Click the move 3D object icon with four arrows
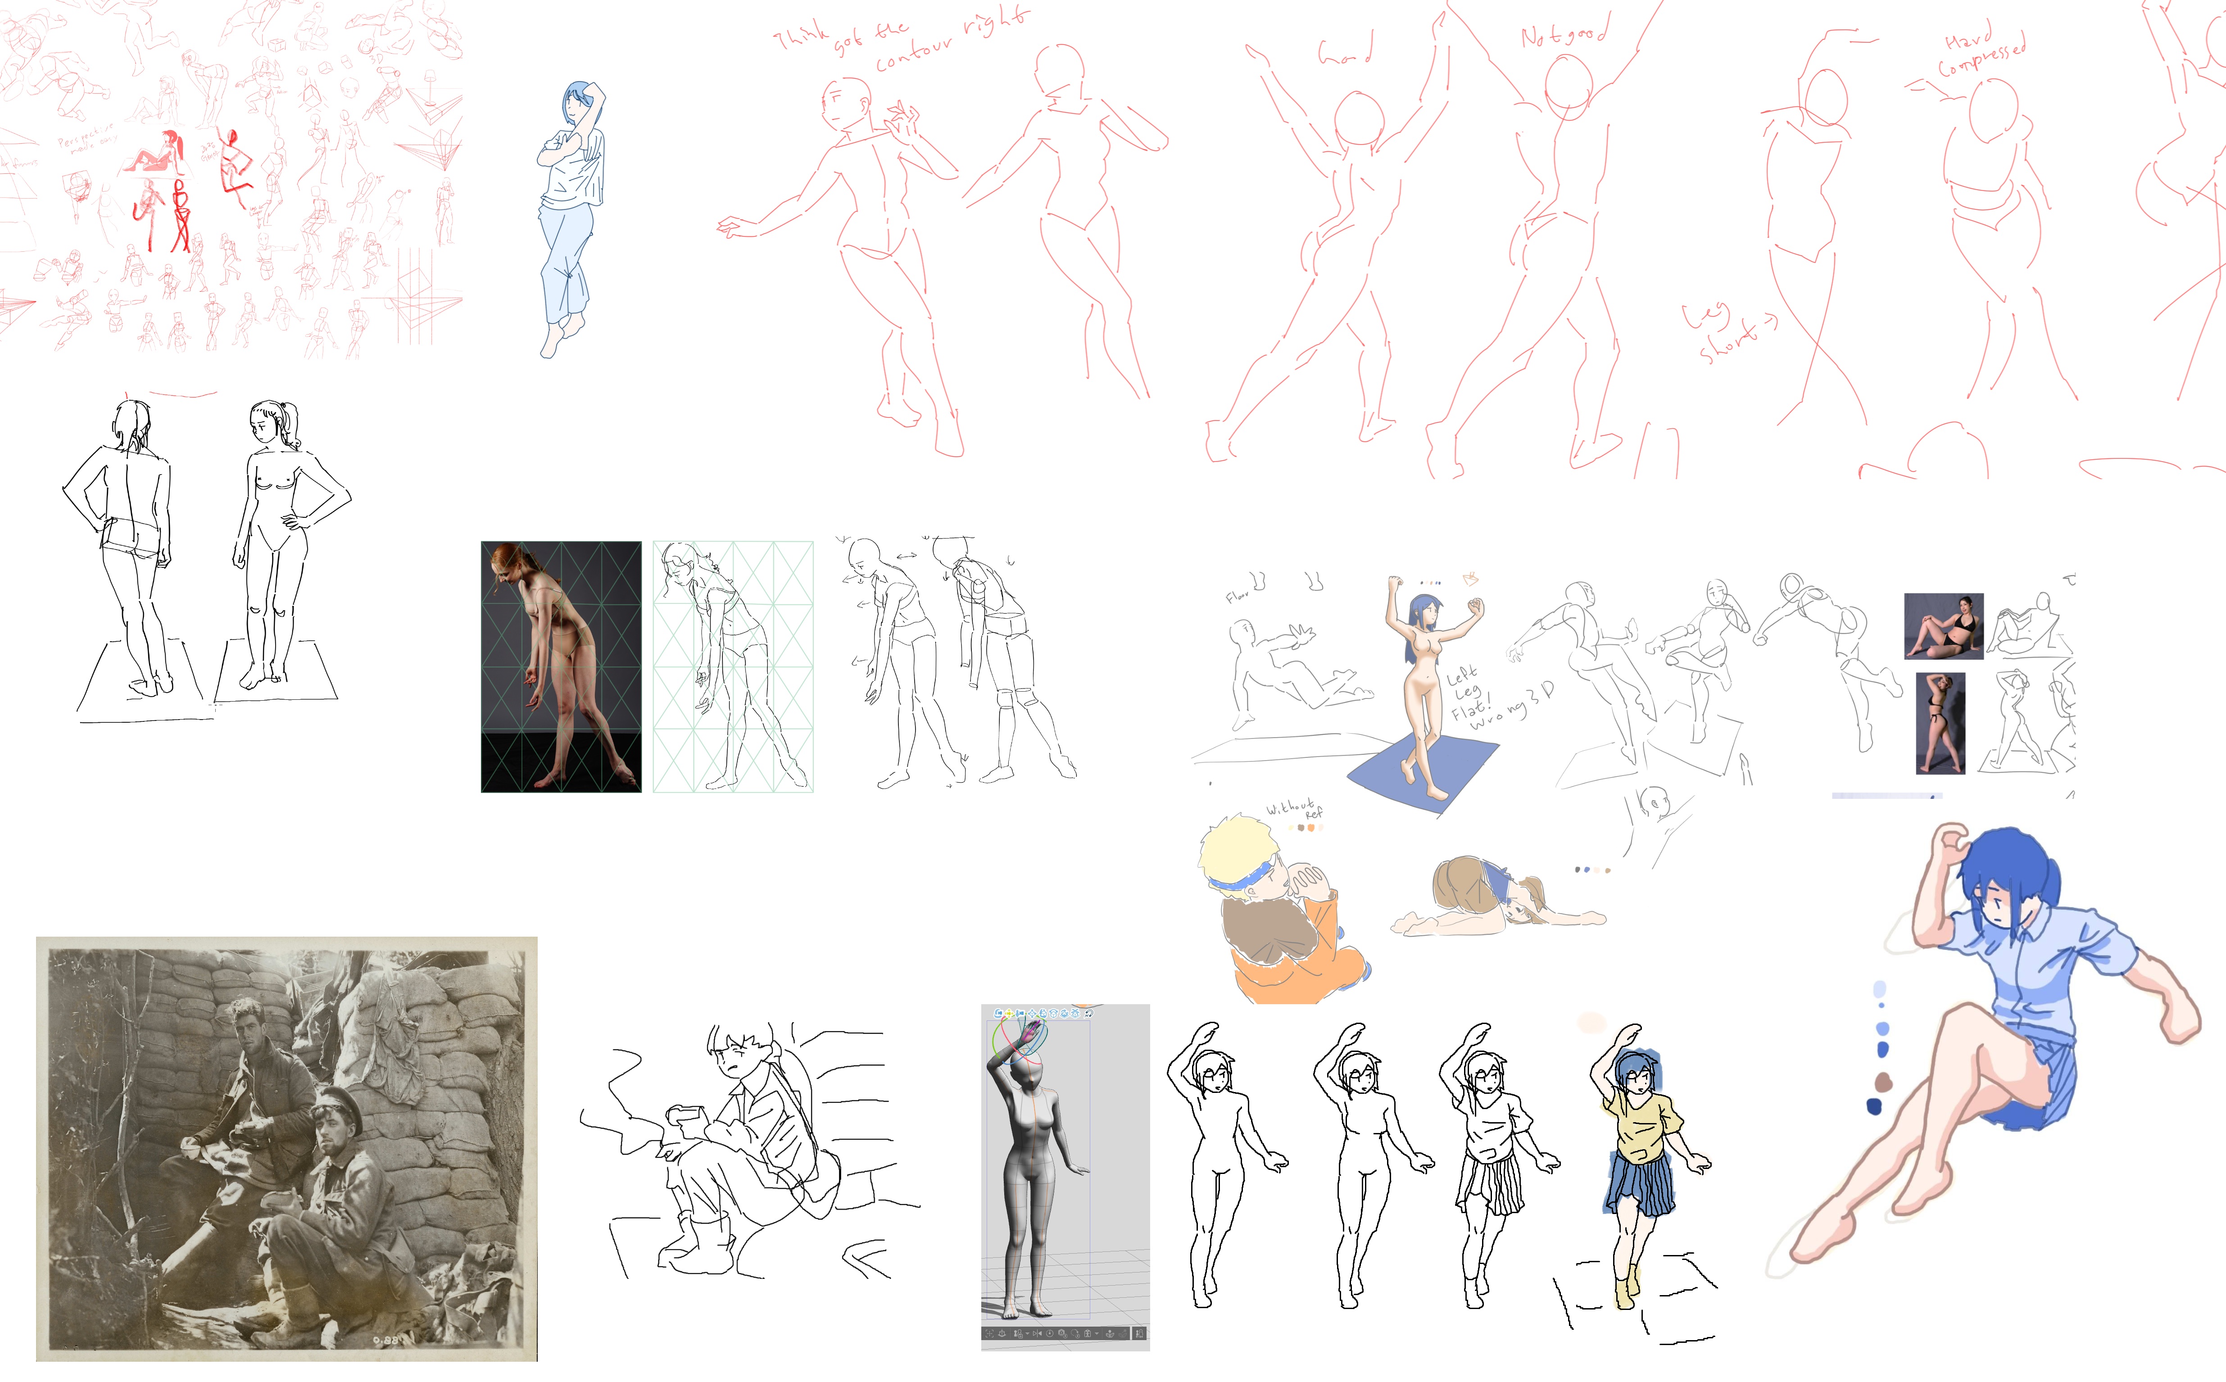 (1033, 1014)
